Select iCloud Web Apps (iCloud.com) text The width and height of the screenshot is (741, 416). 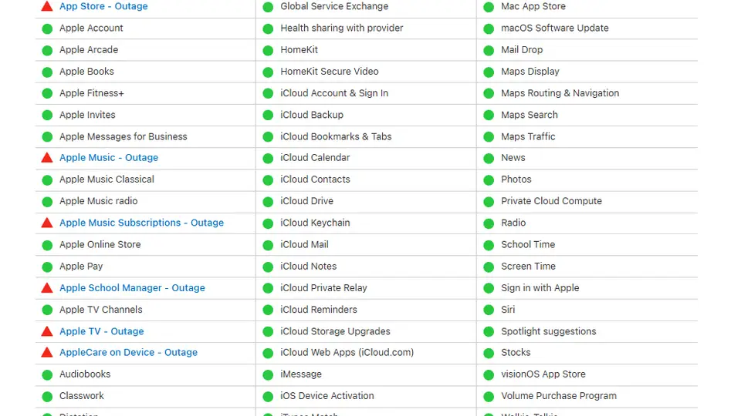(347, 352)
